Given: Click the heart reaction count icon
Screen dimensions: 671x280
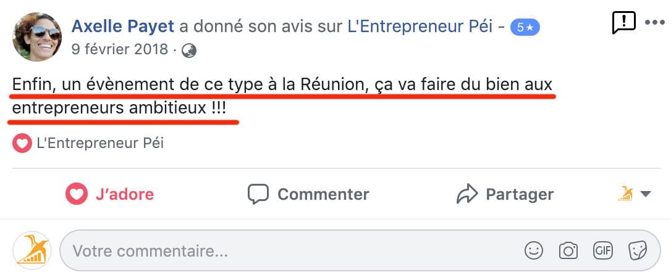Looking at the screenshot, I should [22, 144].
